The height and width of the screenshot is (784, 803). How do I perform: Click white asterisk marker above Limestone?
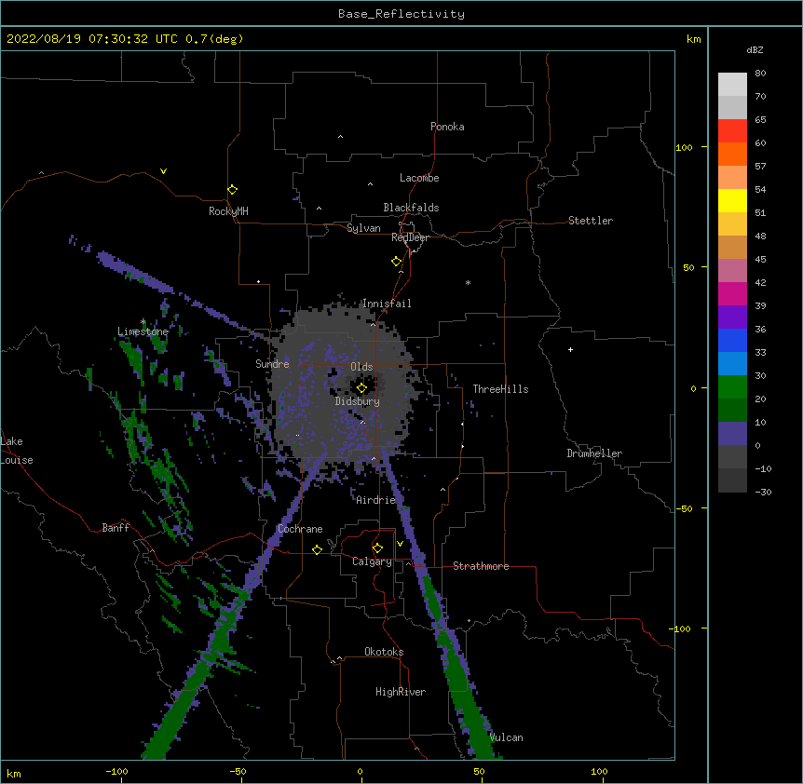pos(143,322)
